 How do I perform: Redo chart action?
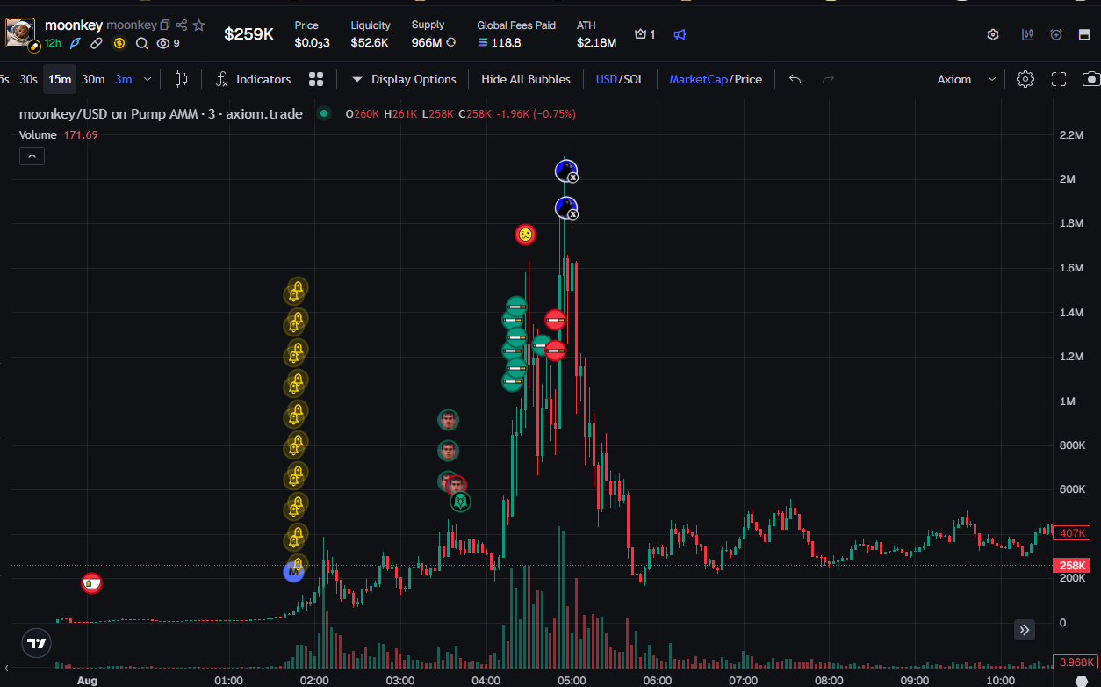point(828,79)
